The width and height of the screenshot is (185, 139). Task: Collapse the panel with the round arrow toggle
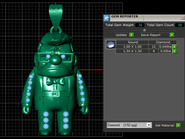[145, 30]
